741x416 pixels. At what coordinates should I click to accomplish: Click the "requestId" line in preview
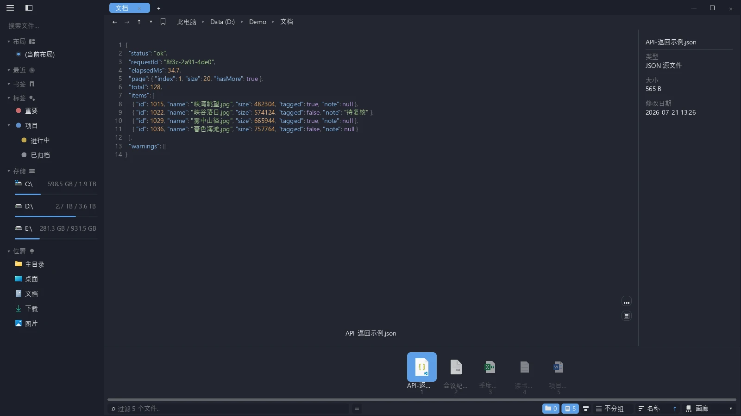[172, 62]
